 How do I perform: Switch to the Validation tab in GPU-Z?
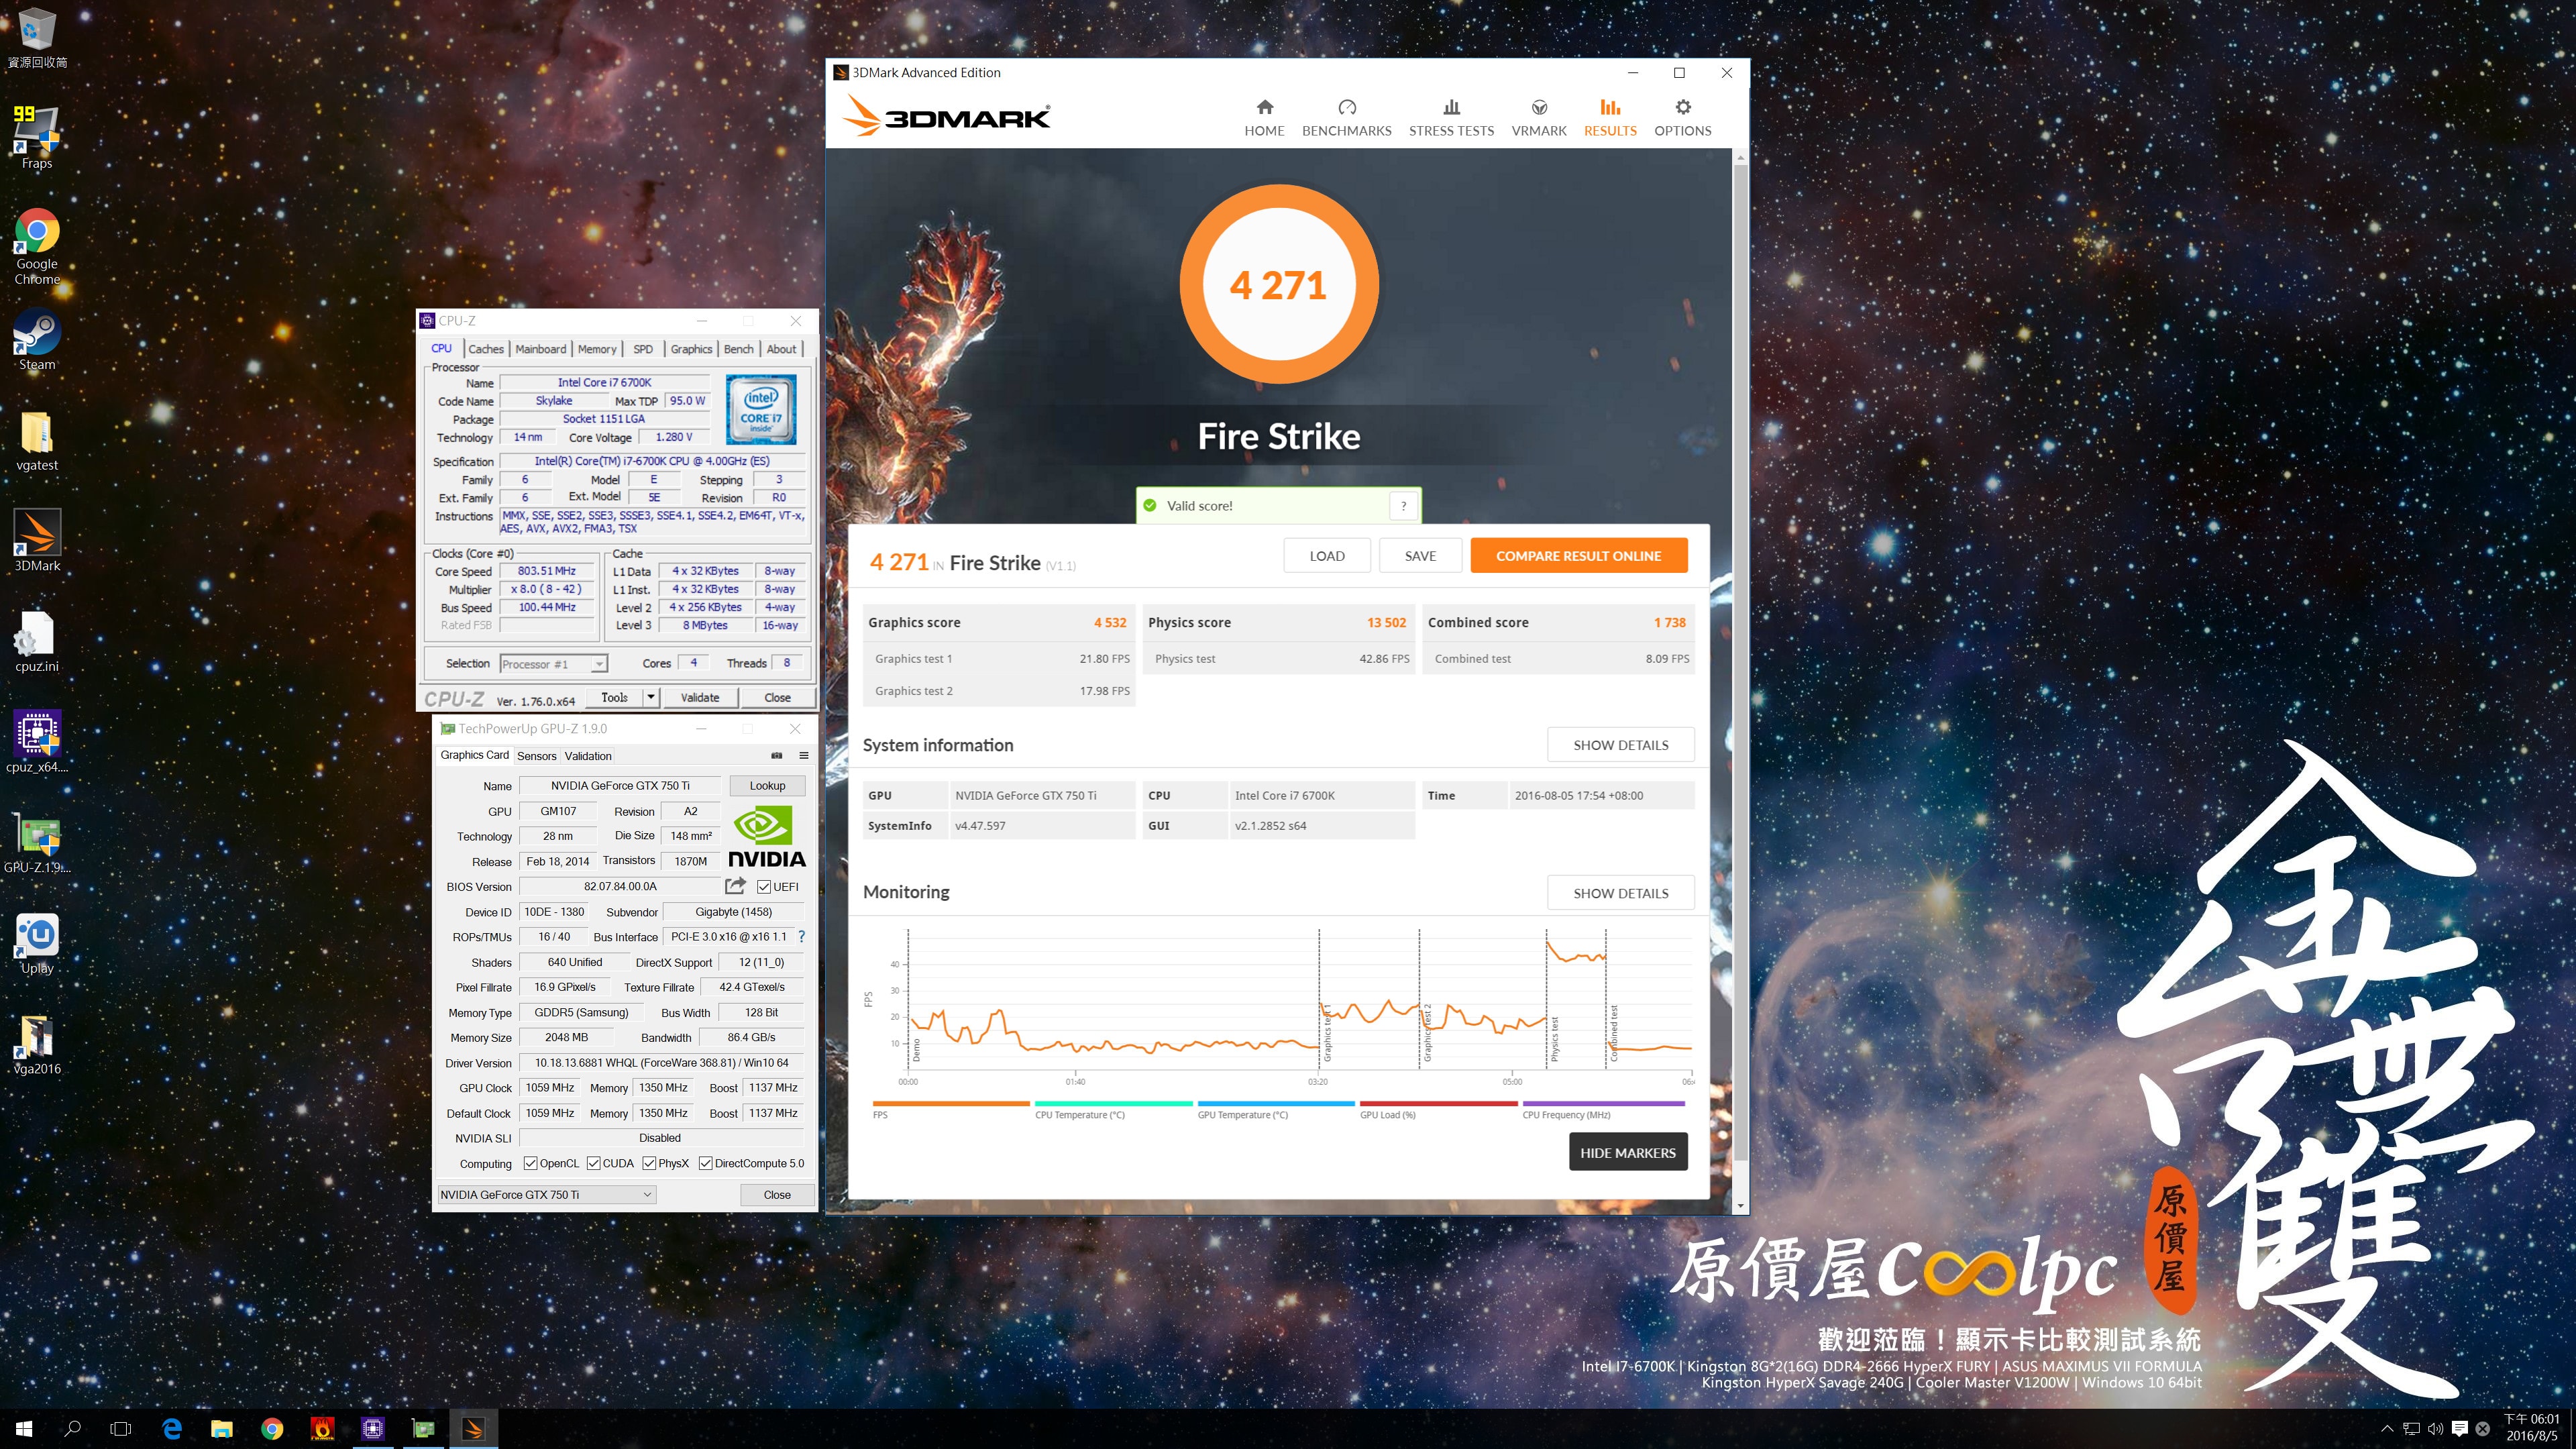click(588, 756)
